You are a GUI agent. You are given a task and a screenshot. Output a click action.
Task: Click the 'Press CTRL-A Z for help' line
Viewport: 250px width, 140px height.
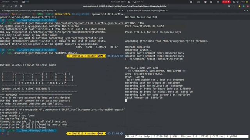(153, 32)
